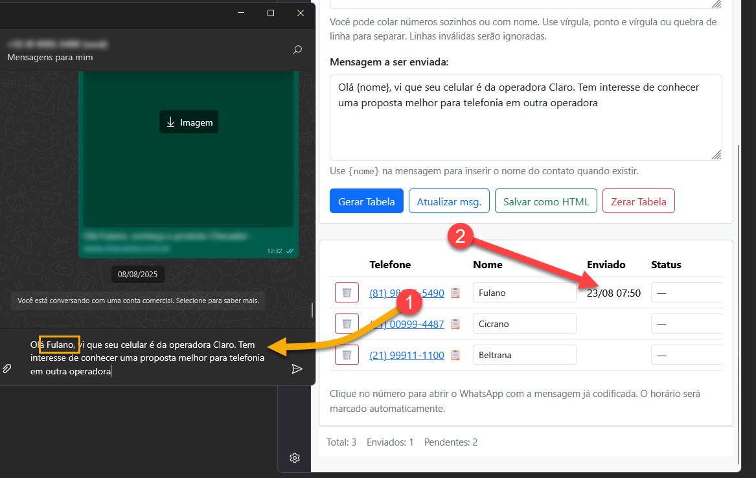
Task: Send the message with the send arrow icon
Action: [x=297, y=369]
